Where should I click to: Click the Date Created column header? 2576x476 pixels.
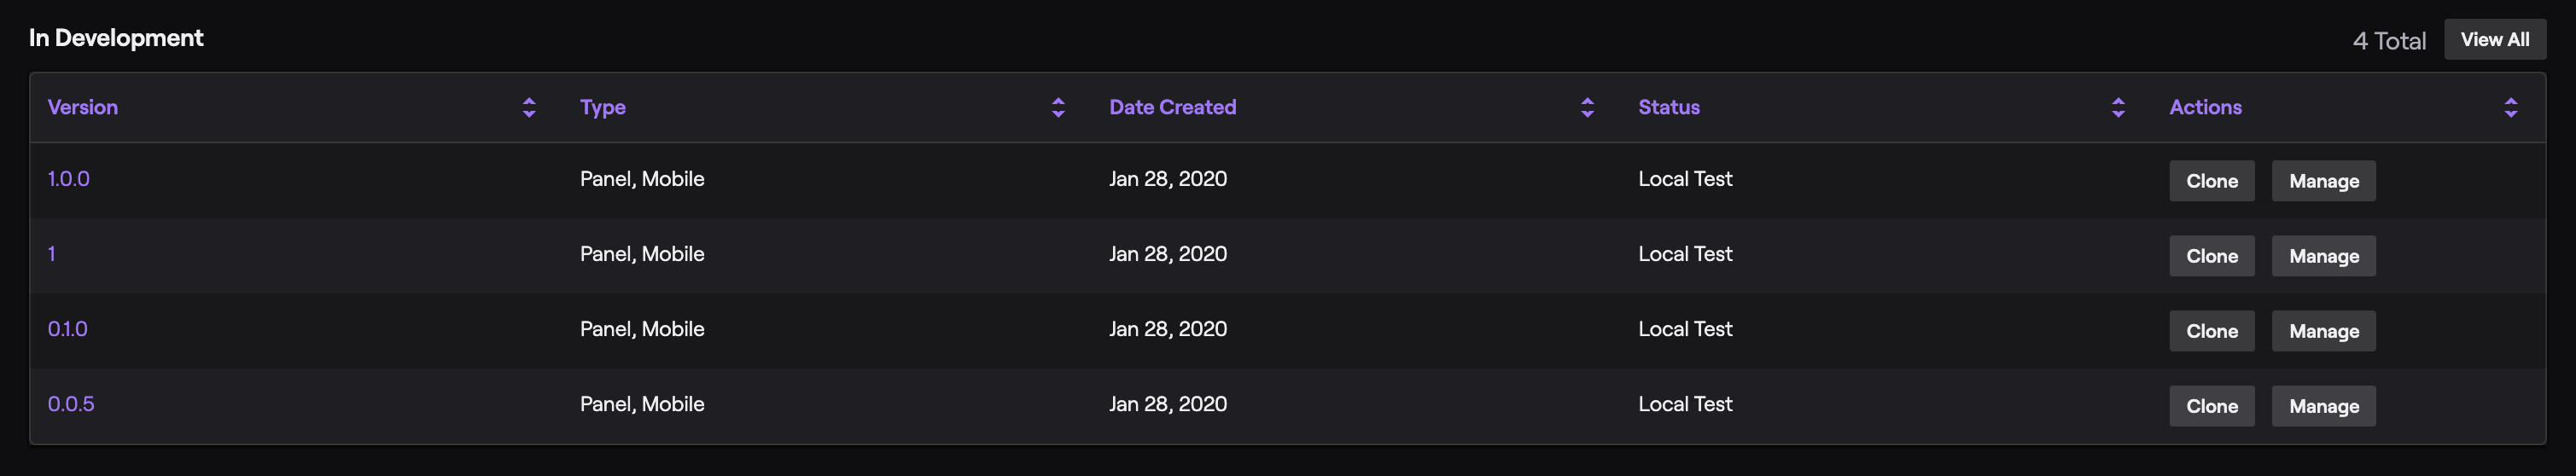(x=1172, y=107)
